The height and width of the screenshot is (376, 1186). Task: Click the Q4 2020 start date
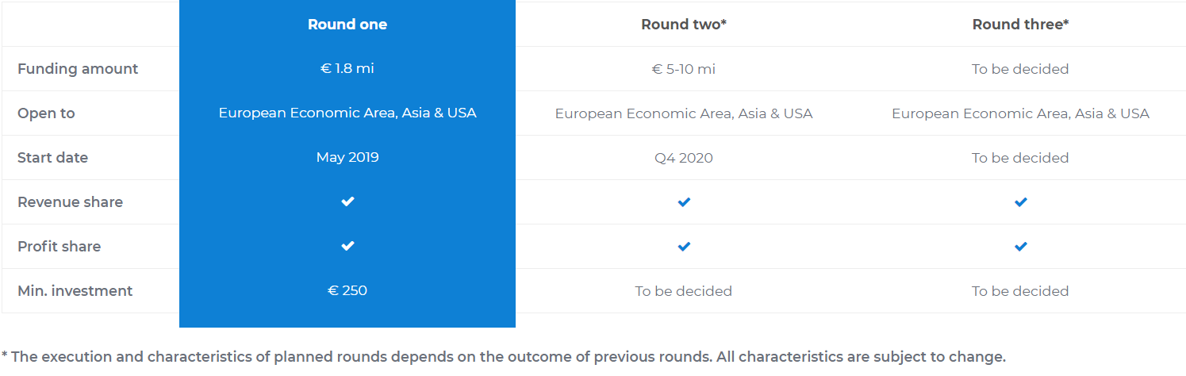(x=684, y=158)
